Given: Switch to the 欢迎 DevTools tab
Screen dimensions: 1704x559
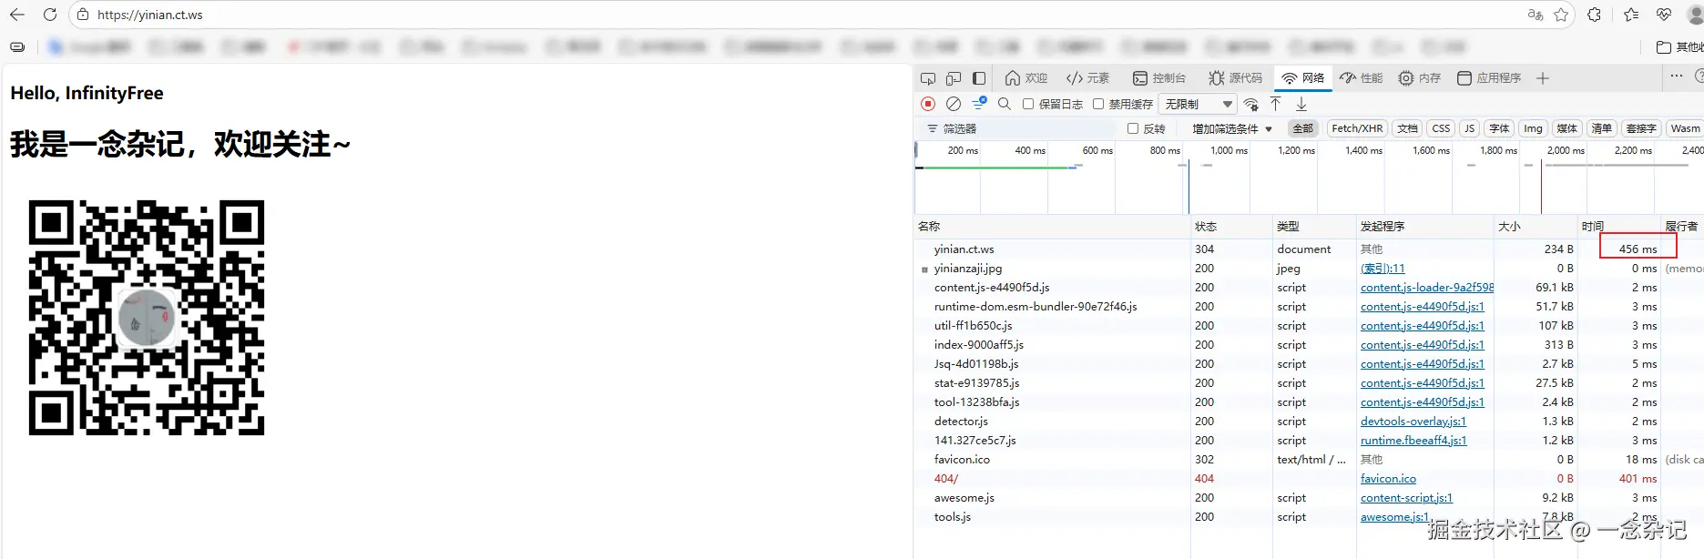Looking at the screenshot, I should tap(1026, 78).
